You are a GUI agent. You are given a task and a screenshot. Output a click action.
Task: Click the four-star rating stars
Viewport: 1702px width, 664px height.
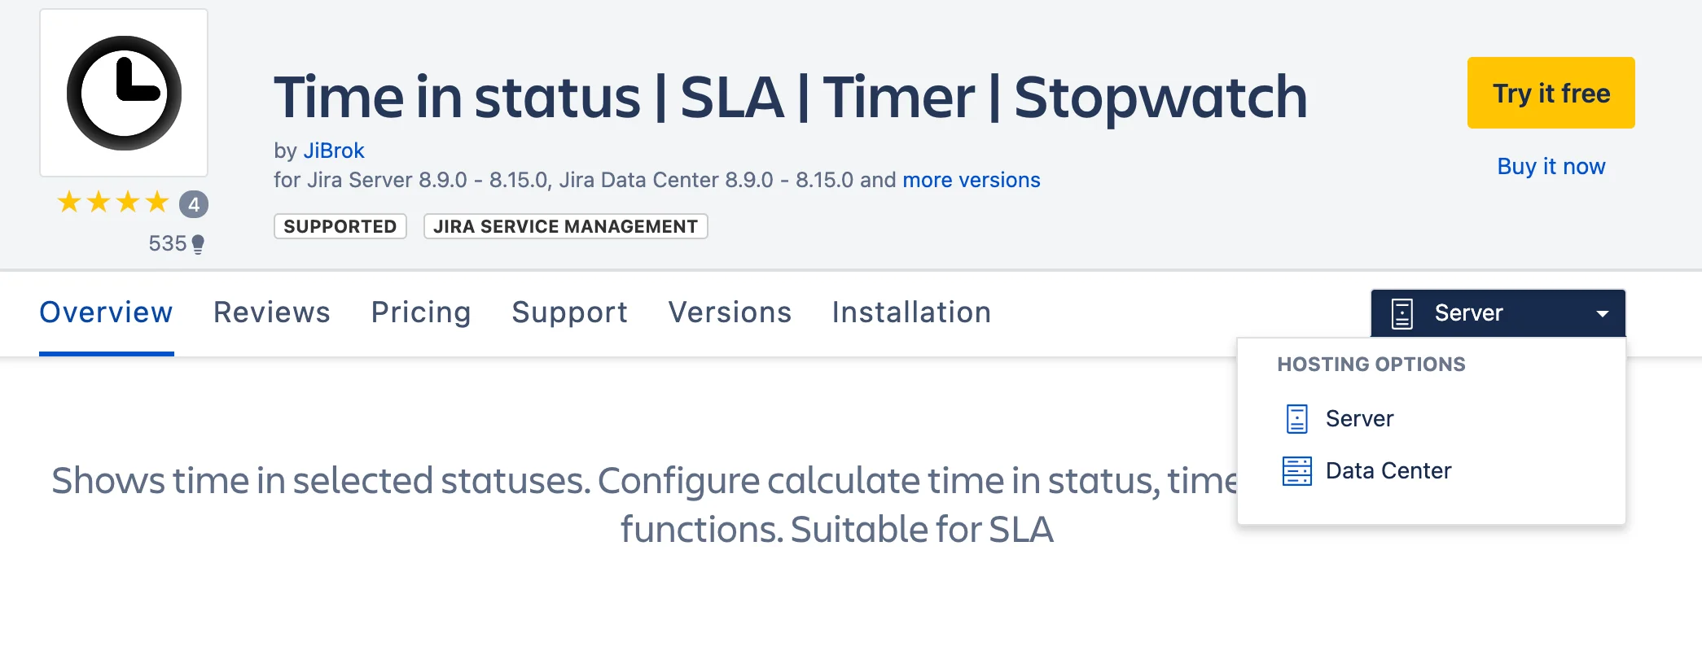(x=113, y=202)
